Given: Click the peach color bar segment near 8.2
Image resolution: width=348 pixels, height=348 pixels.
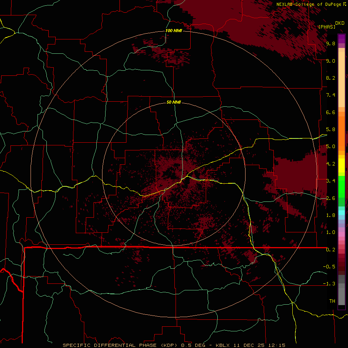Looking at the screenshot, I should tap(341, 79).
